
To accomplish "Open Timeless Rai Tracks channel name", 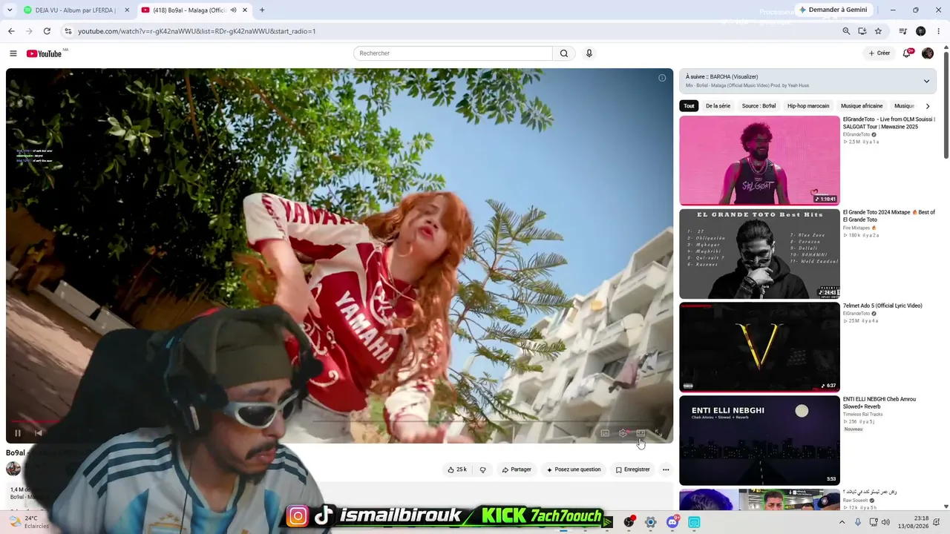I will pyautogui.click(x=862, y=415).
